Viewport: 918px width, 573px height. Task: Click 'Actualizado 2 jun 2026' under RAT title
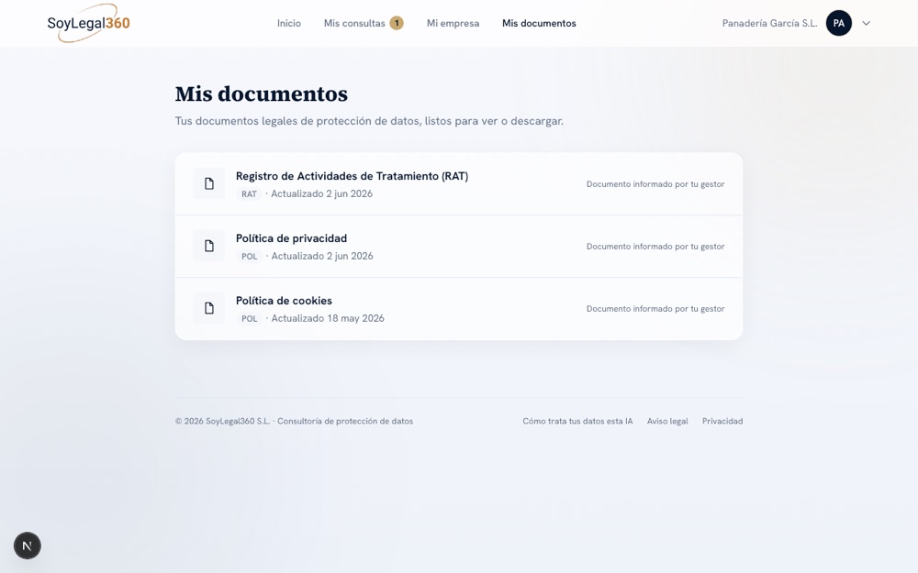[321, 193]
